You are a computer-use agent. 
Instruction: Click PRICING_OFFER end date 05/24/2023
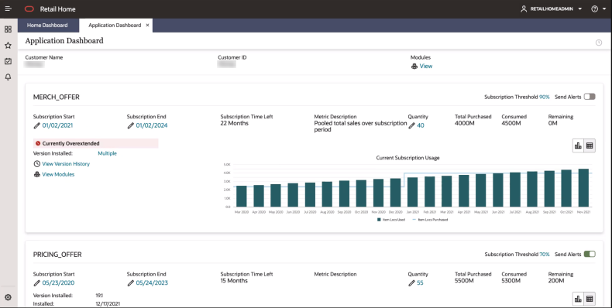point(152,283)
